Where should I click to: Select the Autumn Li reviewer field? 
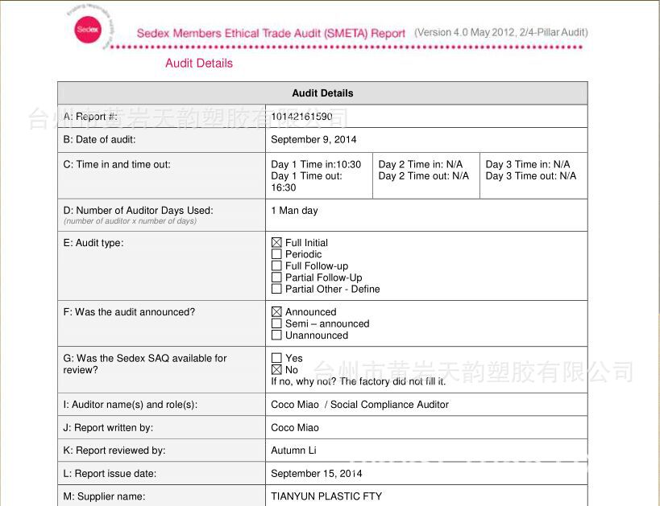tap(426, 450)
